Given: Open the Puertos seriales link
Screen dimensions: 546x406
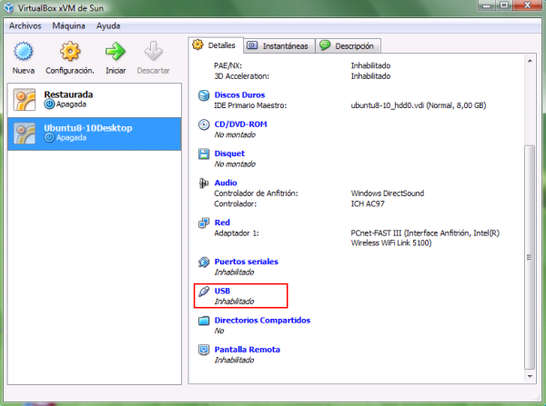Looking at the screenshot, I should pyautogui.click(x=246, y=262).
